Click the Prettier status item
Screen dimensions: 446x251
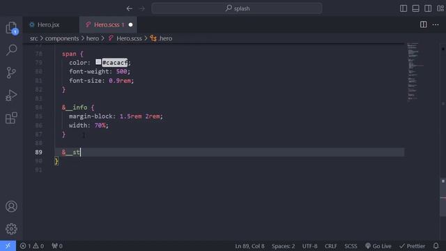click(412, 246)
